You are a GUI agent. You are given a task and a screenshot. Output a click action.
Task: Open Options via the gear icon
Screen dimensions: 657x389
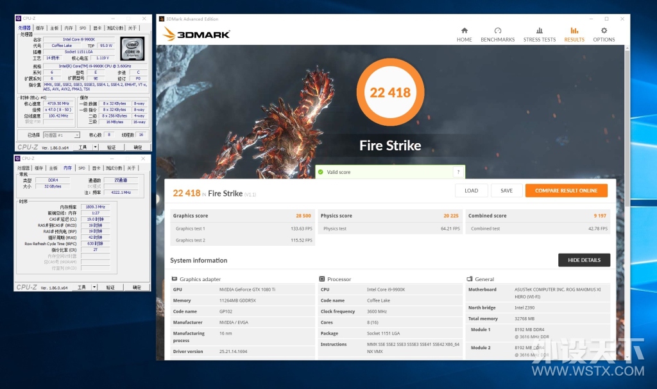(x=604, y=31)
